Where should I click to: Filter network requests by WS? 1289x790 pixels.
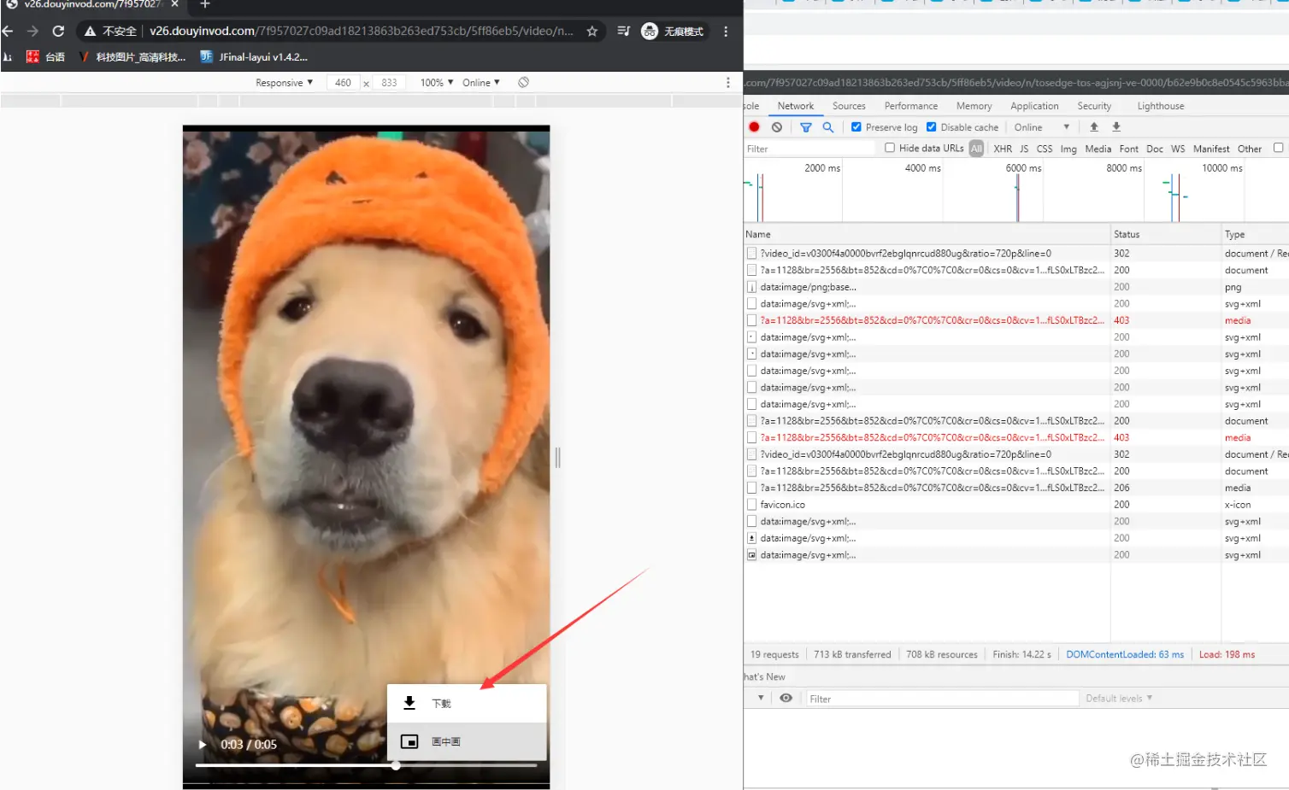[1178, 149]
